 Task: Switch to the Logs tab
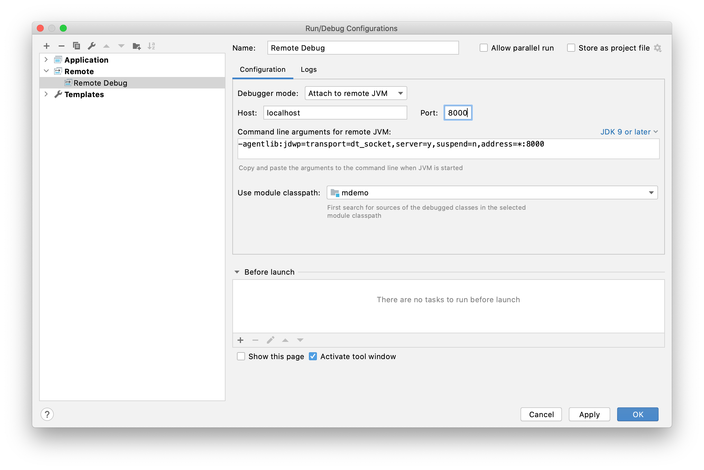[309, 70]
